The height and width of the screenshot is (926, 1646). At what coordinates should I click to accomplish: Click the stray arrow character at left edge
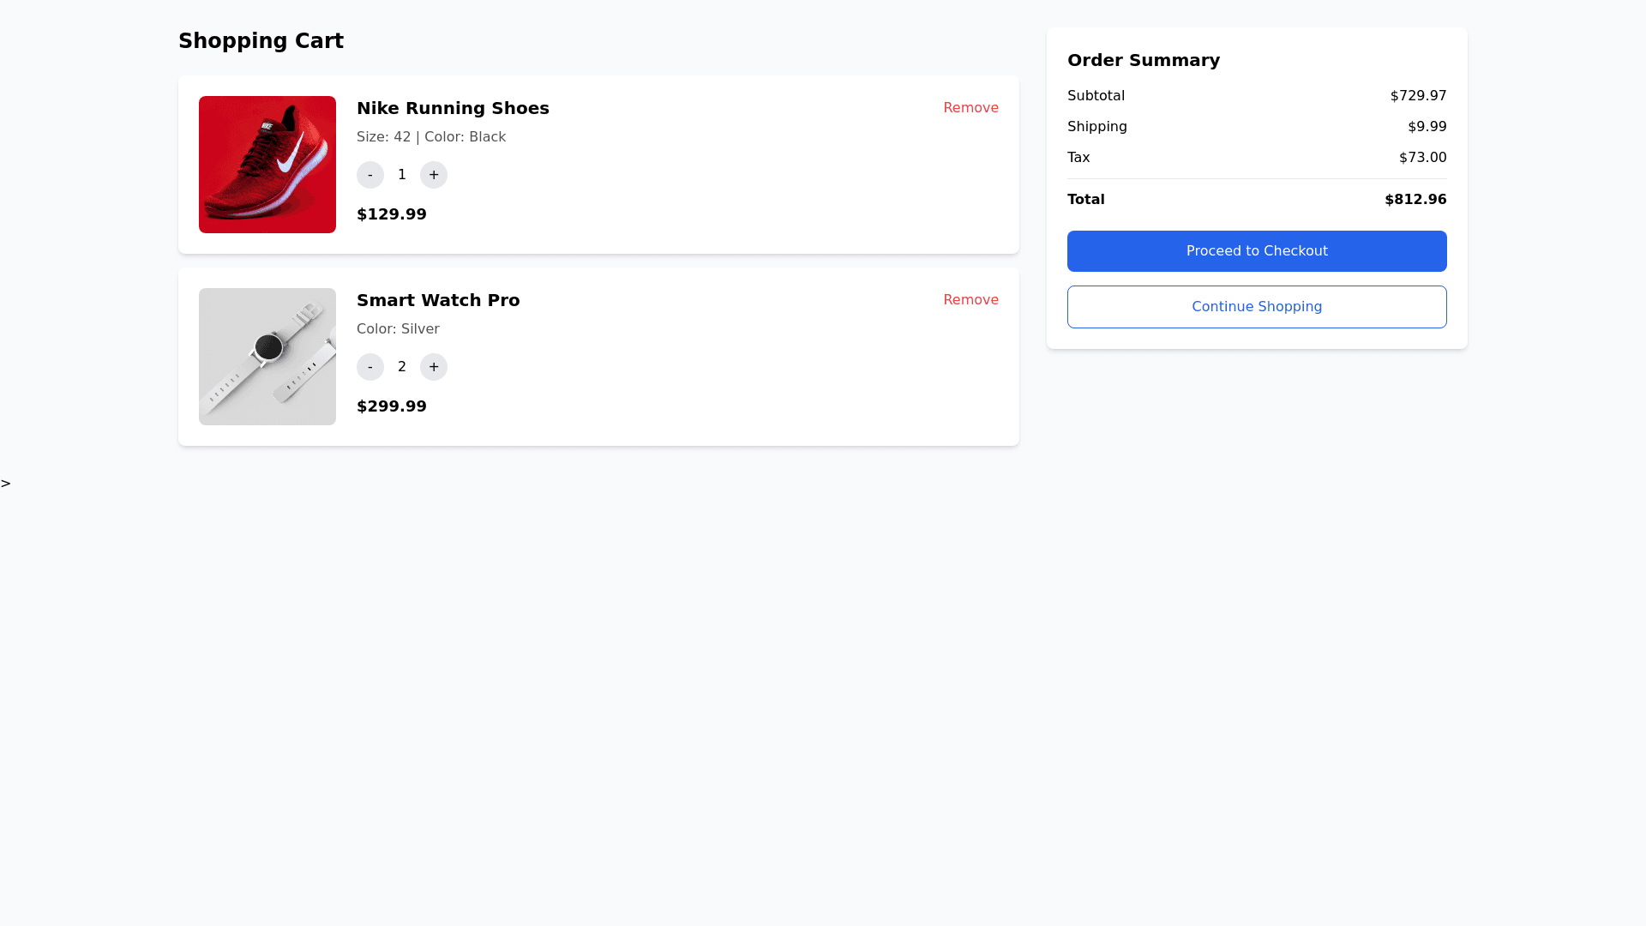6,484
